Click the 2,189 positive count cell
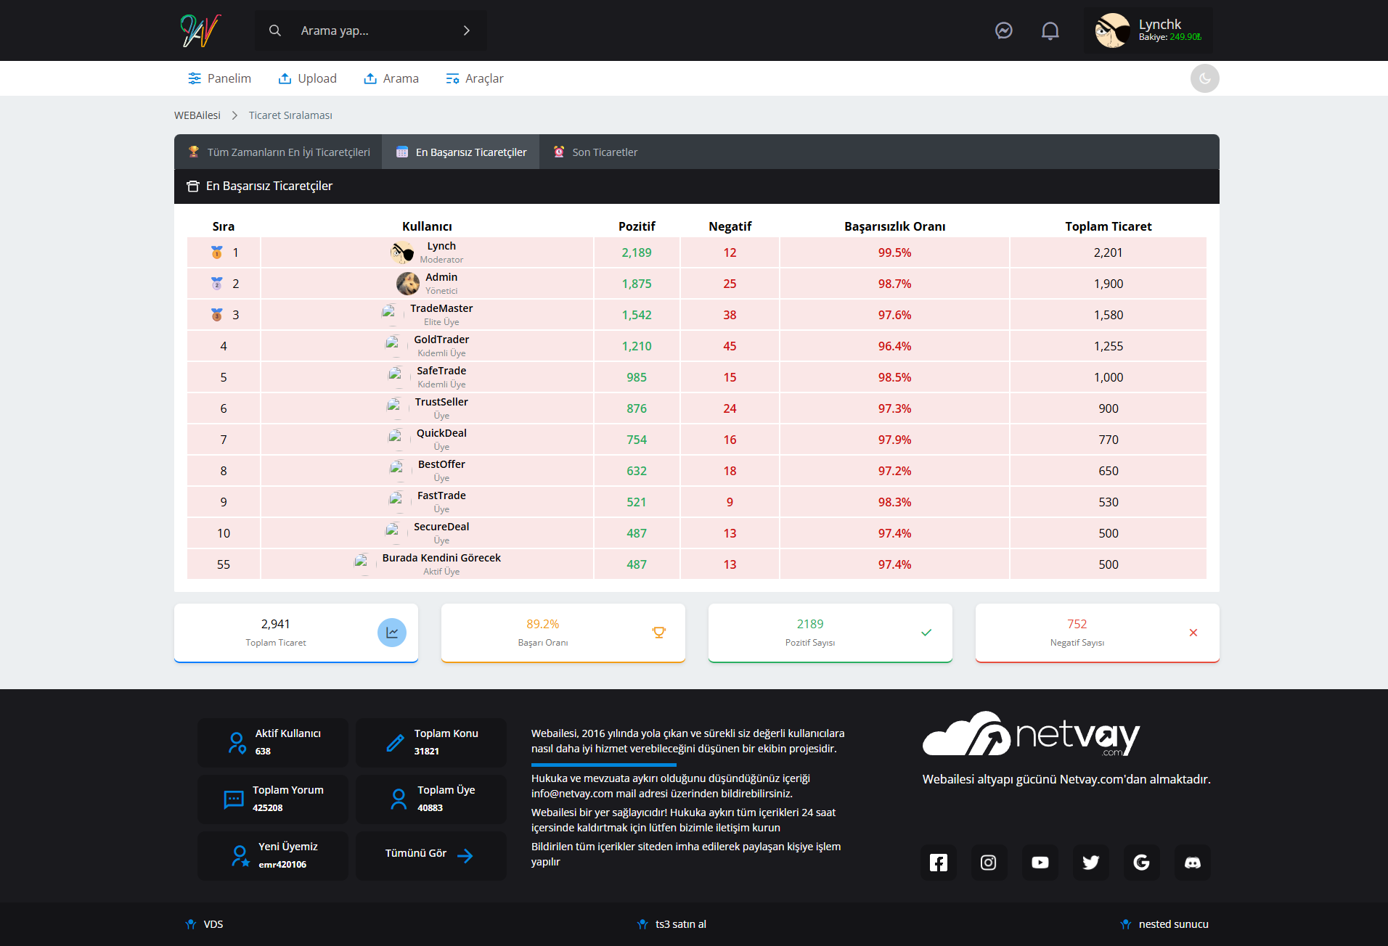The height and width of the screenshot is (946, 1388). 637,252
